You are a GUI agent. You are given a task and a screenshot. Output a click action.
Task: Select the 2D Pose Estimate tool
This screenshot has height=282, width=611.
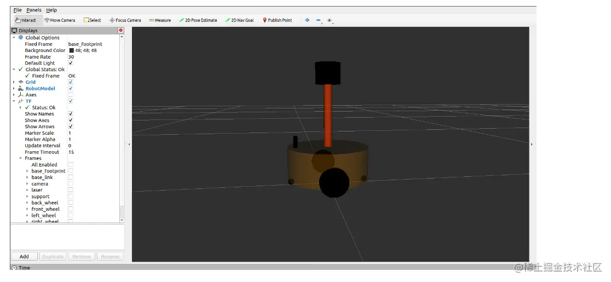point(198,20)
